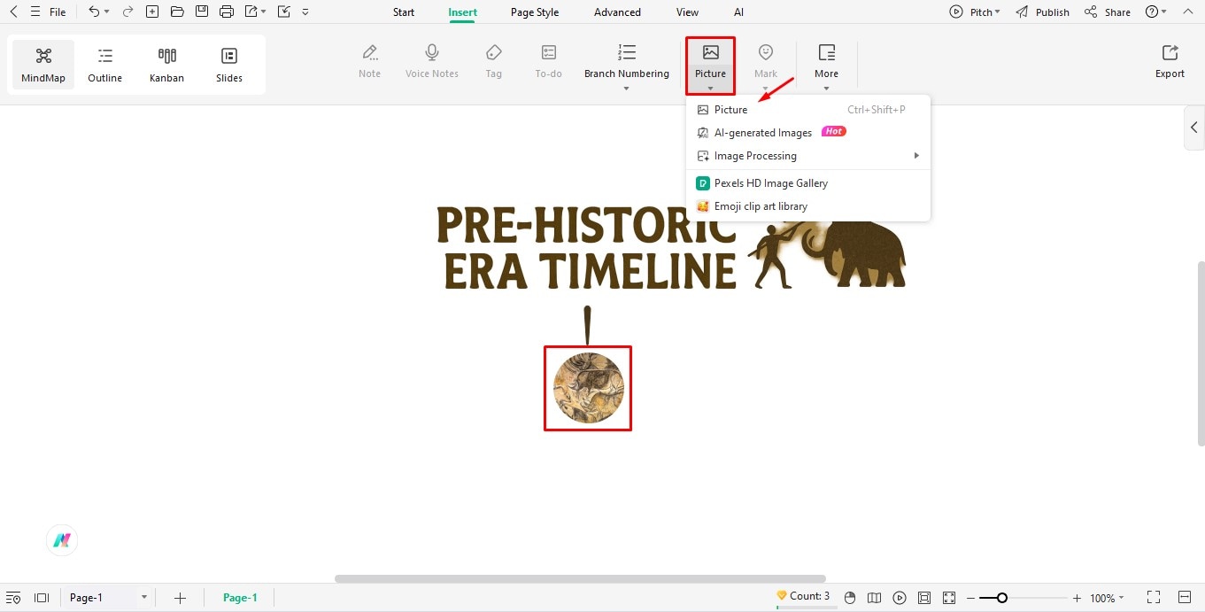The width and height of the screenshot is (1205, 612).
Task: Open the Page-1 selector dropdown
Action: [x=107, y=598]
